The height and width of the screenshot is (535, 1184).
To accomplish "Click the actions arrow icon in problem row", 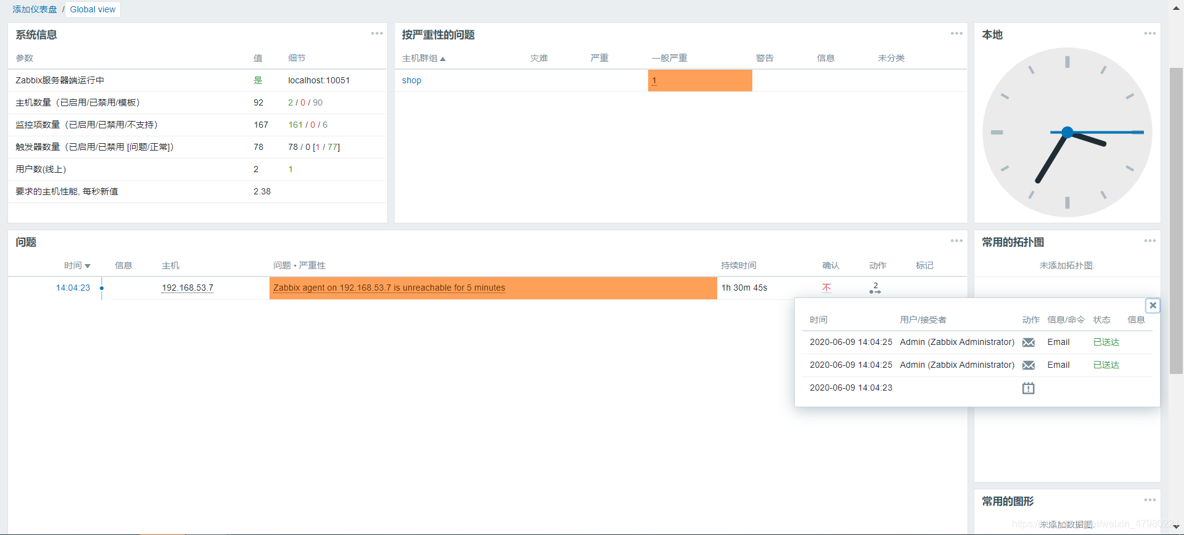I will 875,288.
